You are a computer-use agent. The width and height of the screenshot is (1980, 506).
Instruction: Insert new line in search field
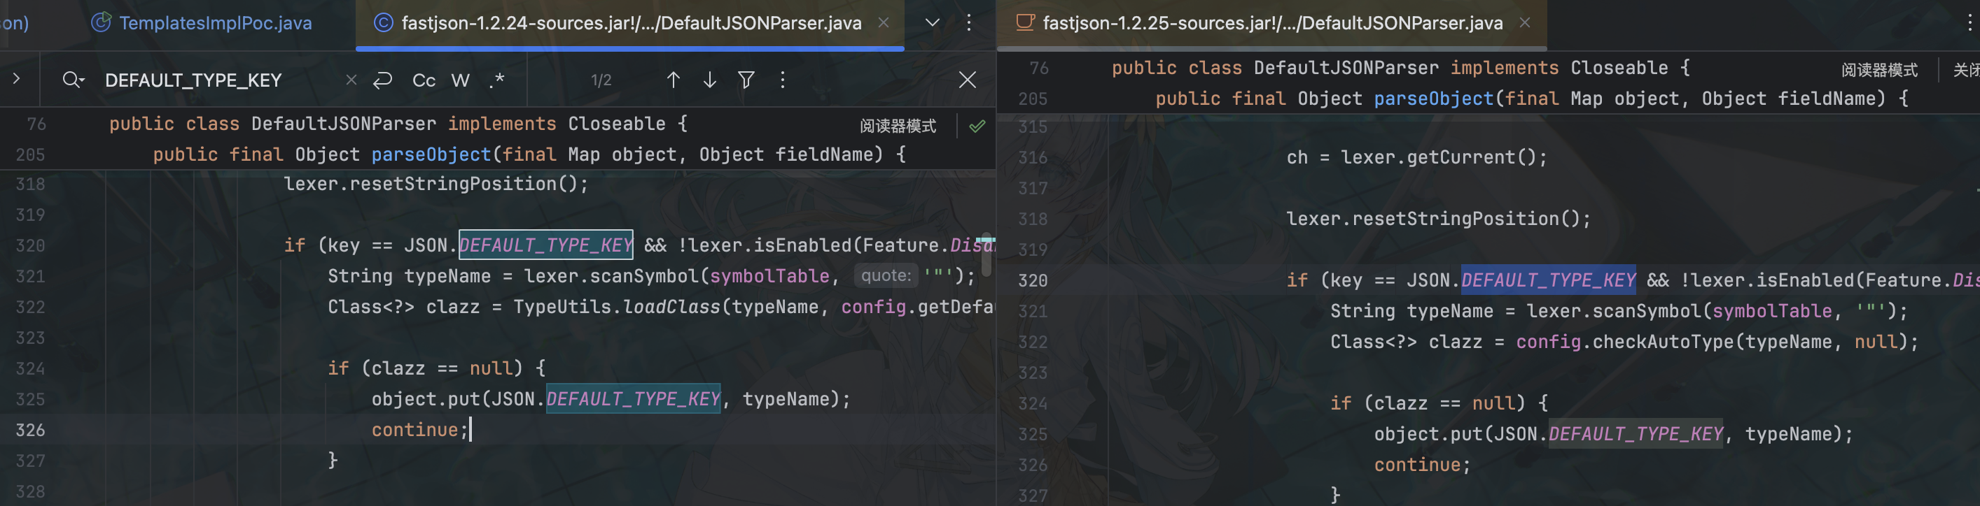pyautogui.click(x=383, y=80)
